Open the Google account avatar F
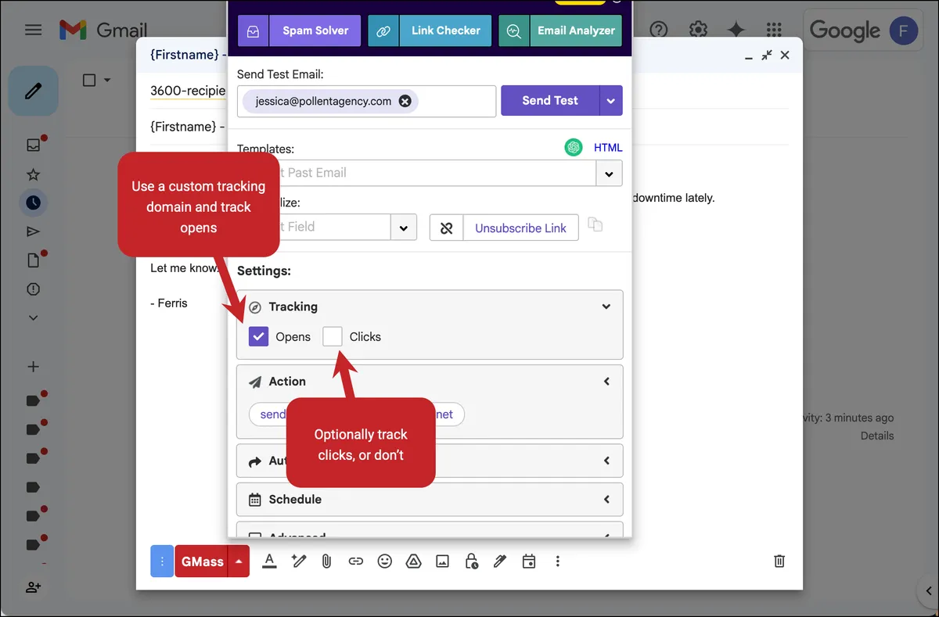Screen dimensions: 939x617 pyautogui.click(x=904, y=30)
